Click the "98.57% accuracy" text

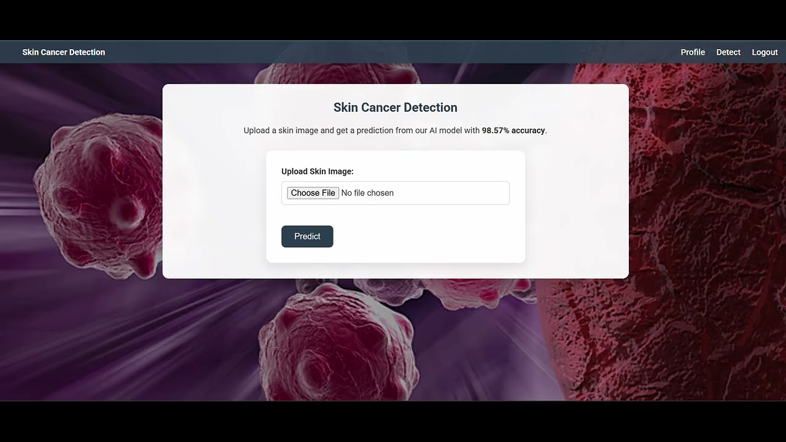pos(513,130)
